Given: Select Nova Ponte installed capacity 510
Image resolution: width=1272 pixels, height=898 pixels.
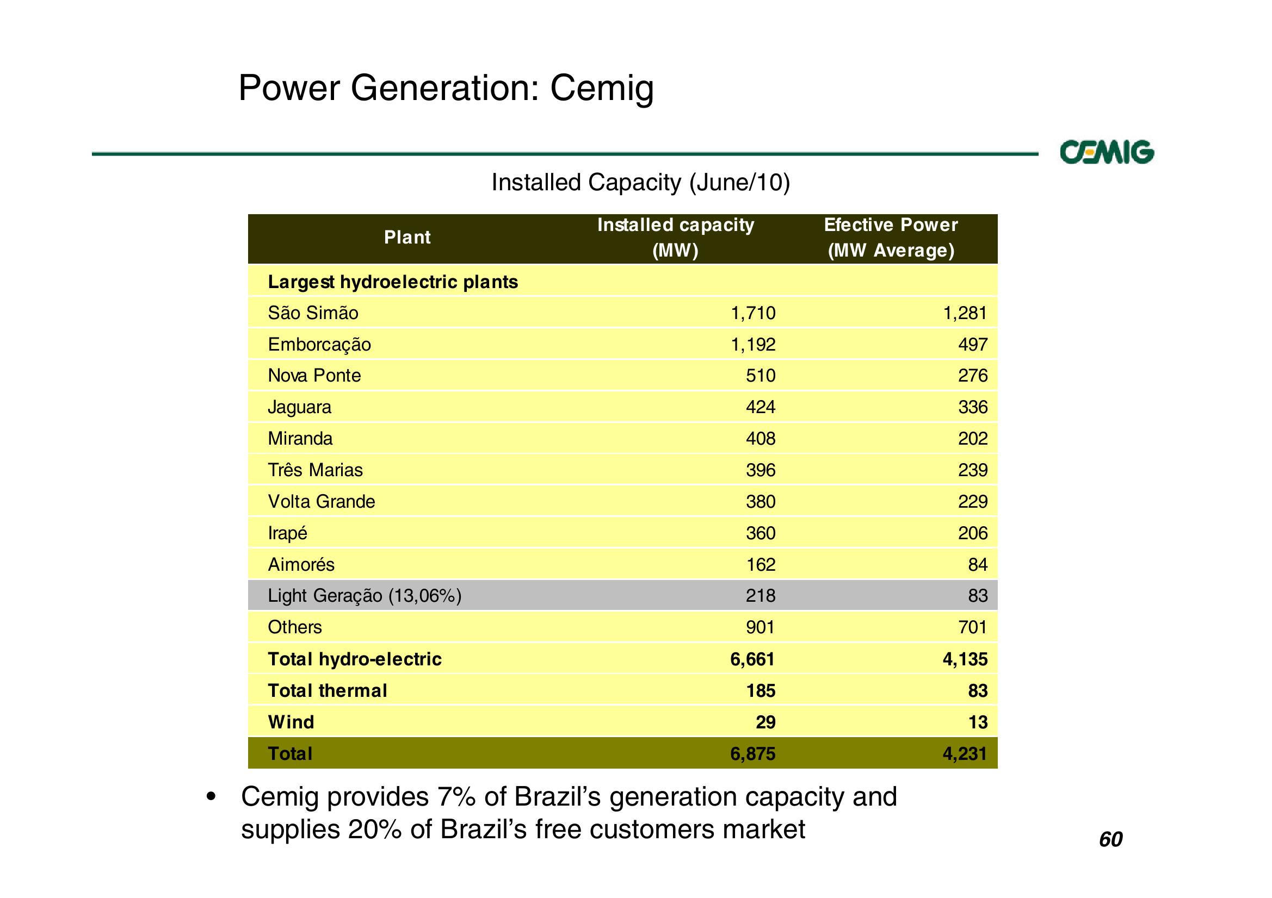Looking at the screenshot, I should 761,376.
